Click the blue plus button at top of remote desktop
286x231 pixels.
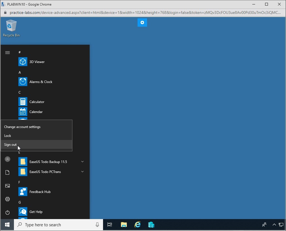point(142,22)
